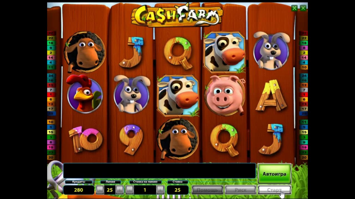355x199 pixels.
Task: Click the rabbit symbol on fifth reel
Action: [x=271, y=51]
